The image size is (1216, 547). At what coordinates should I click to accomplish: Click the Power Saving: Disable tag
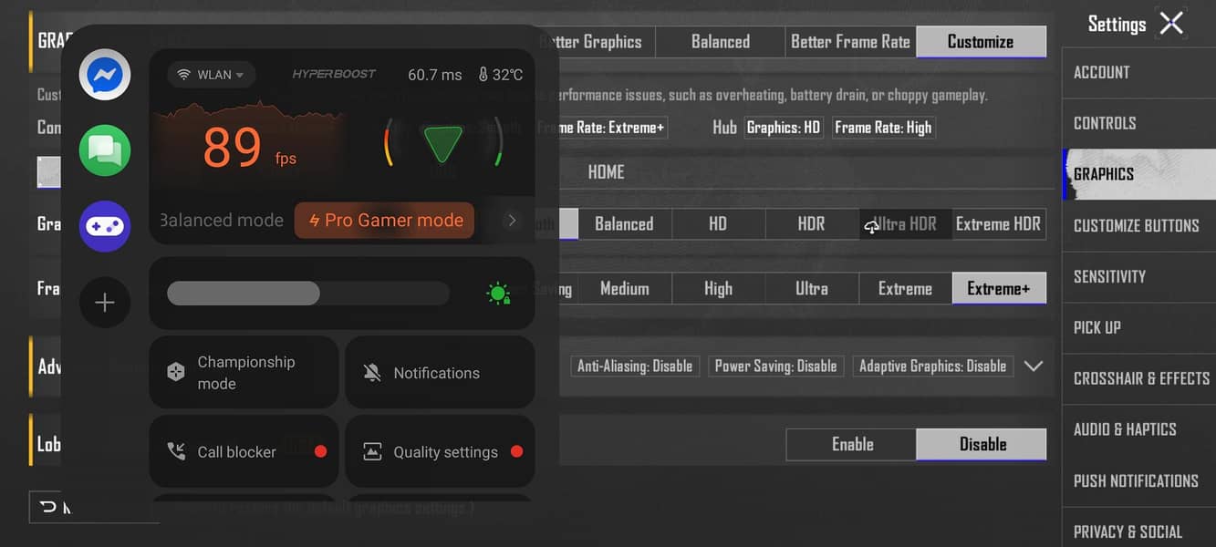[775, 366]
